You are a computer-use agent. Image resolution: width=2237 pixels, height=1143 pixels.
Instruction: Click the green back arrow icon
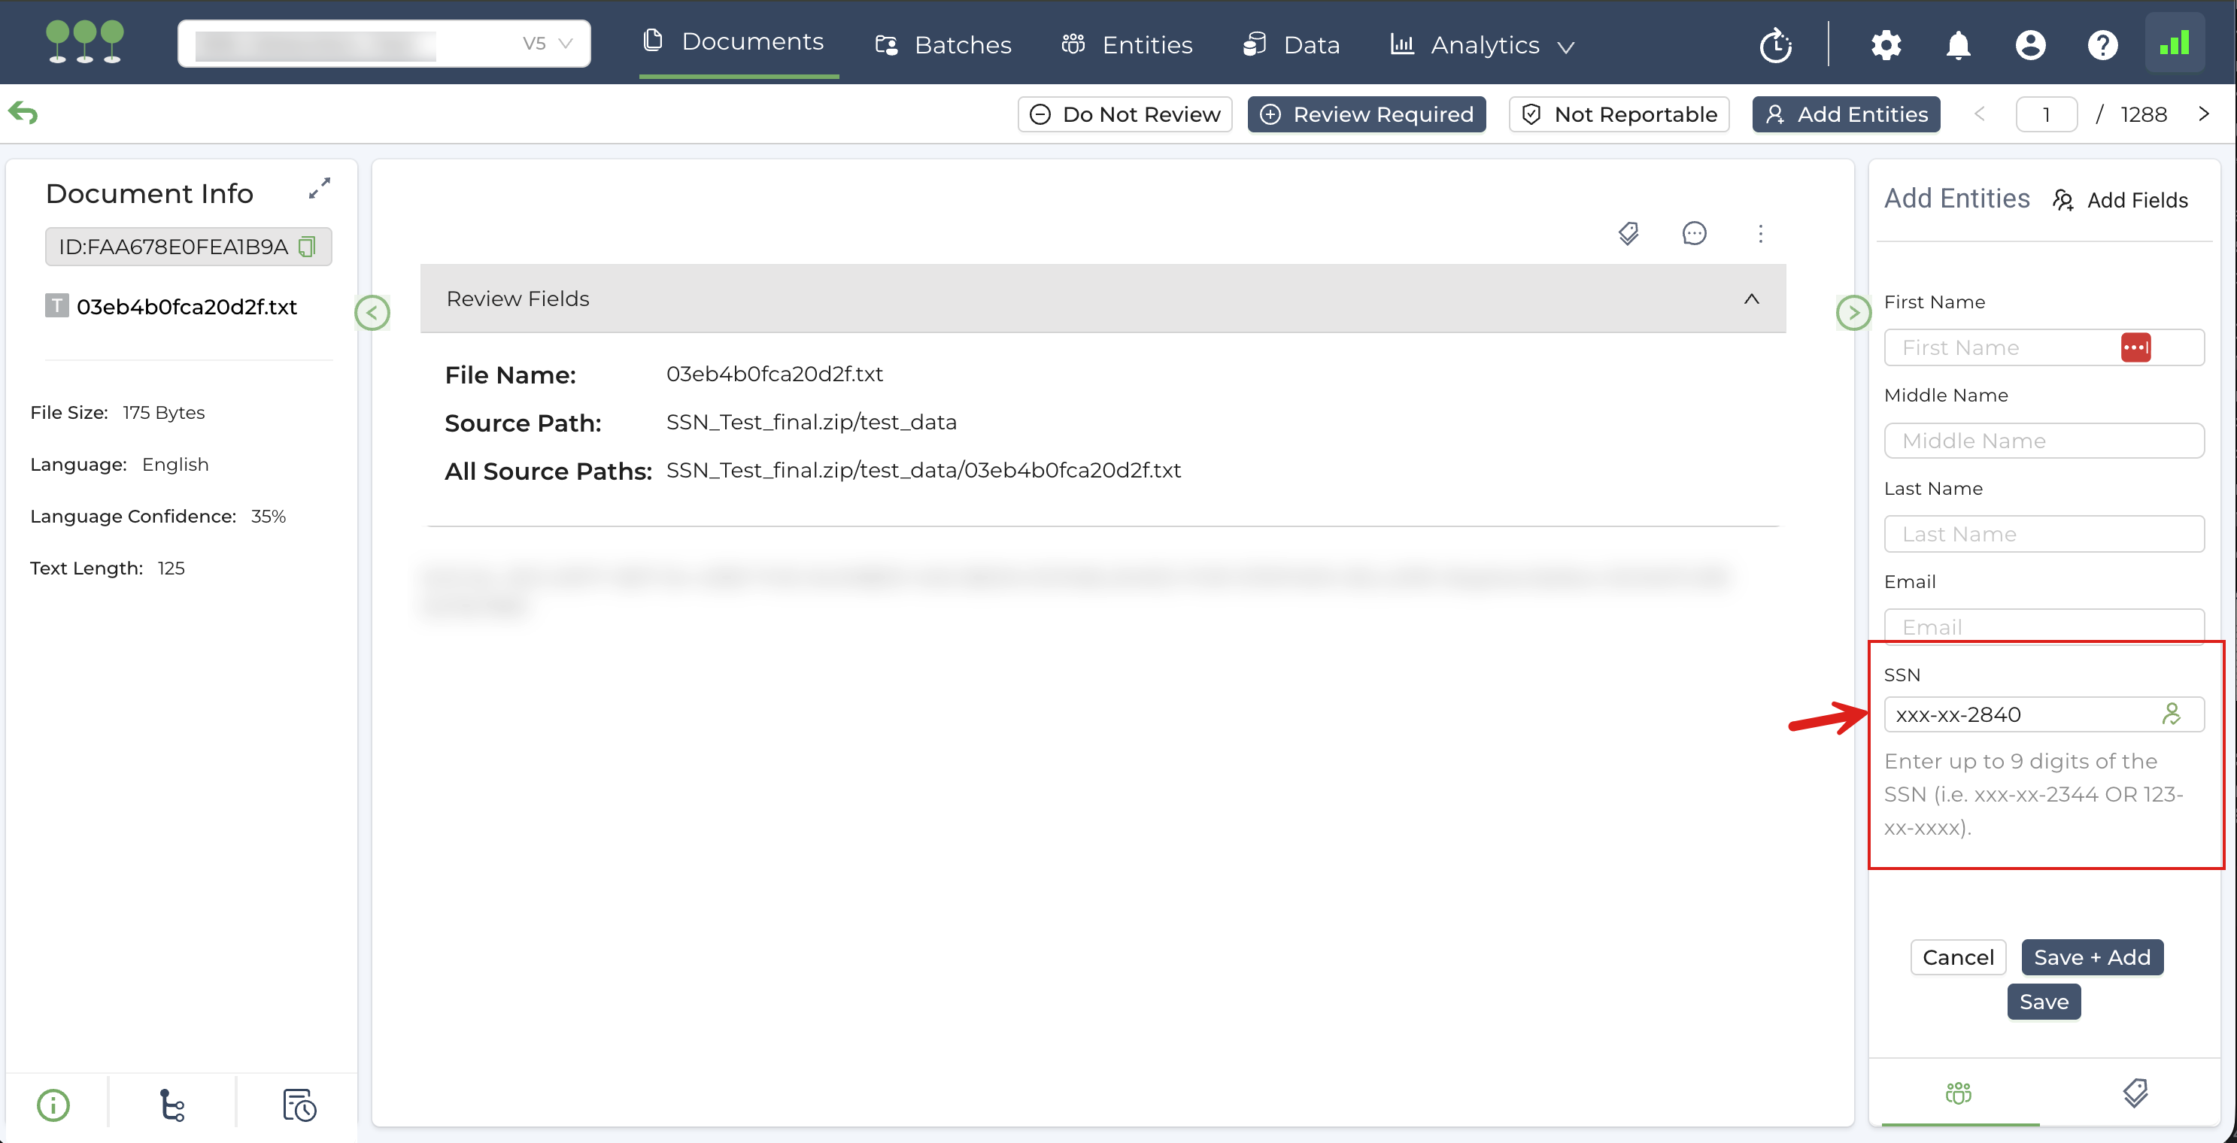coord(23,113)
